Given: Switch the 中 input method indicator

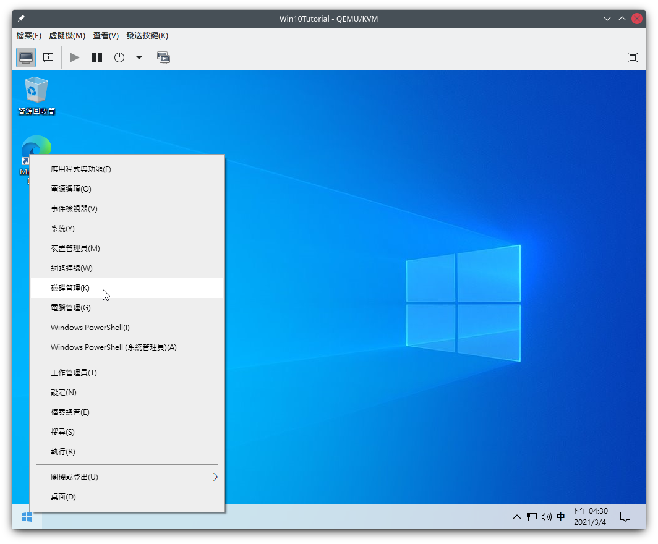Looking at the screenshot, I should 561,517.
